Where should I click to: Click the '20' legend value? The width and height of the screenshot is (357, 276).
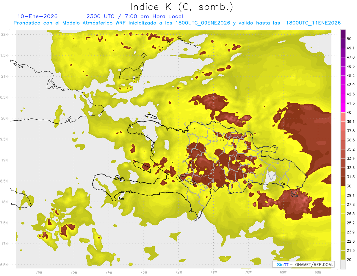(x=349, y=260)
